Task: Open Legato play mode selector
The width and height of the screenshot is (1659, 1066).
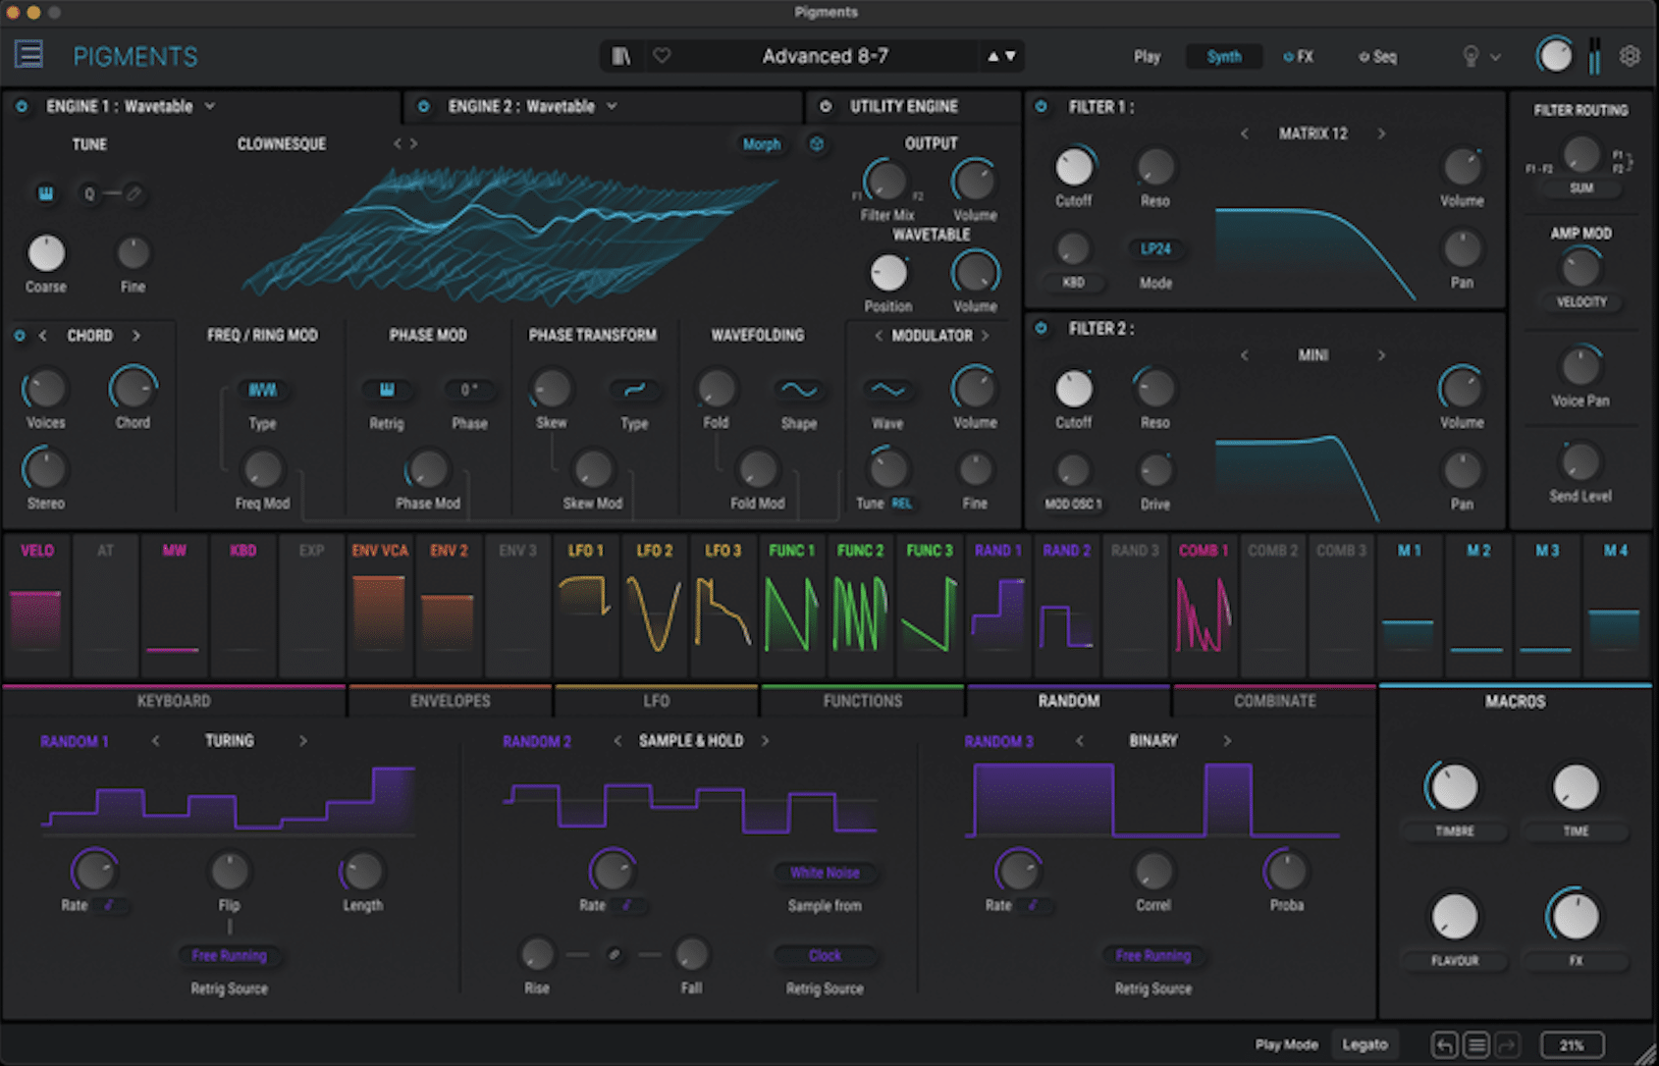Action: tap(1365, 1044)
